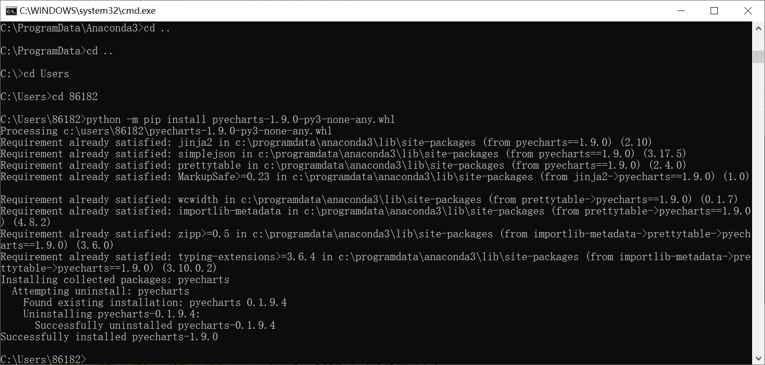Screen dimensions: 765x365
Task: Click the jinja2 'Requirement already satisfied' line
Action: click(325, 142)
